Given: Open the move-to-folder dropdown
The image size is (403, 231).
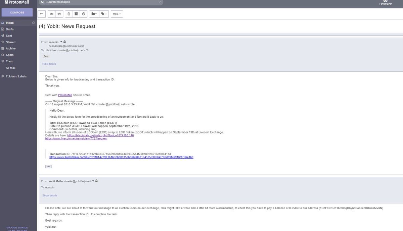Looking at the screenshot, I should (x=94, y=14).
